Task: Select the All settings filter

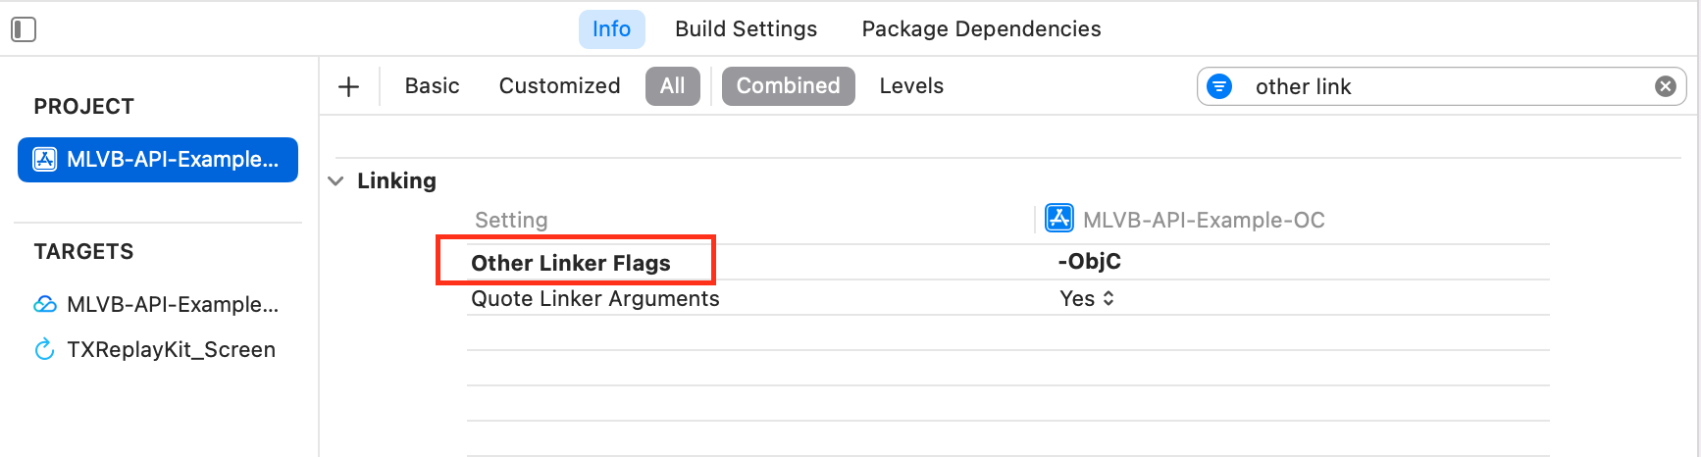Action: 672,86
